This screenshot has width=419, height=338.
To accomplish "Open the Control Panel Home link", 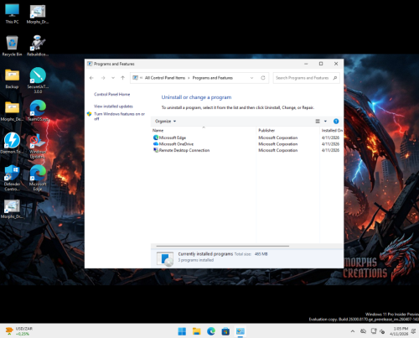I will coord(111,94).
